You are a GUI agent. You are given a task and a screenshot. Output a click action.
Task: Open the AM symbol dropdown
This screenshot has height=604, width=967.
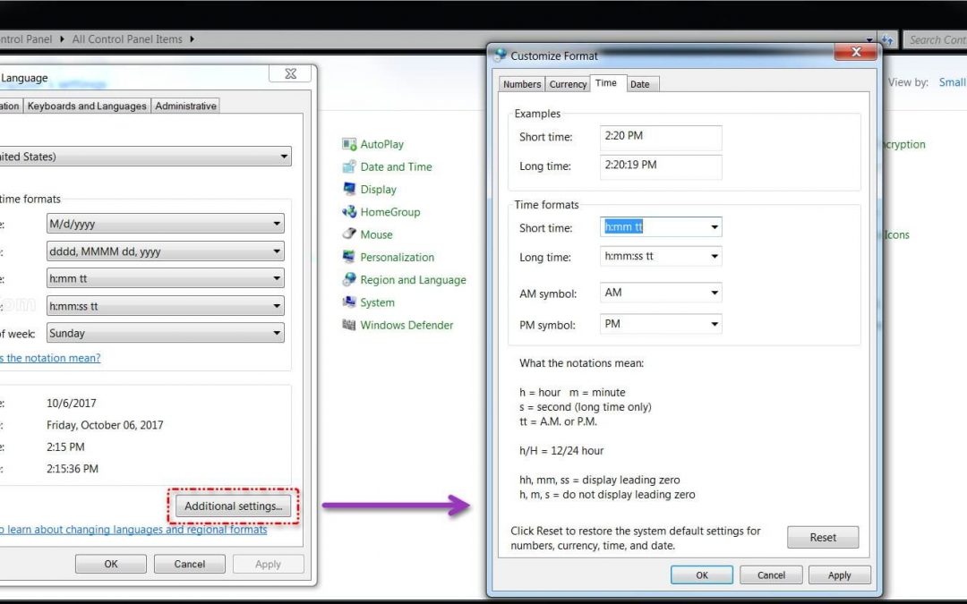[x=714, y=293]
